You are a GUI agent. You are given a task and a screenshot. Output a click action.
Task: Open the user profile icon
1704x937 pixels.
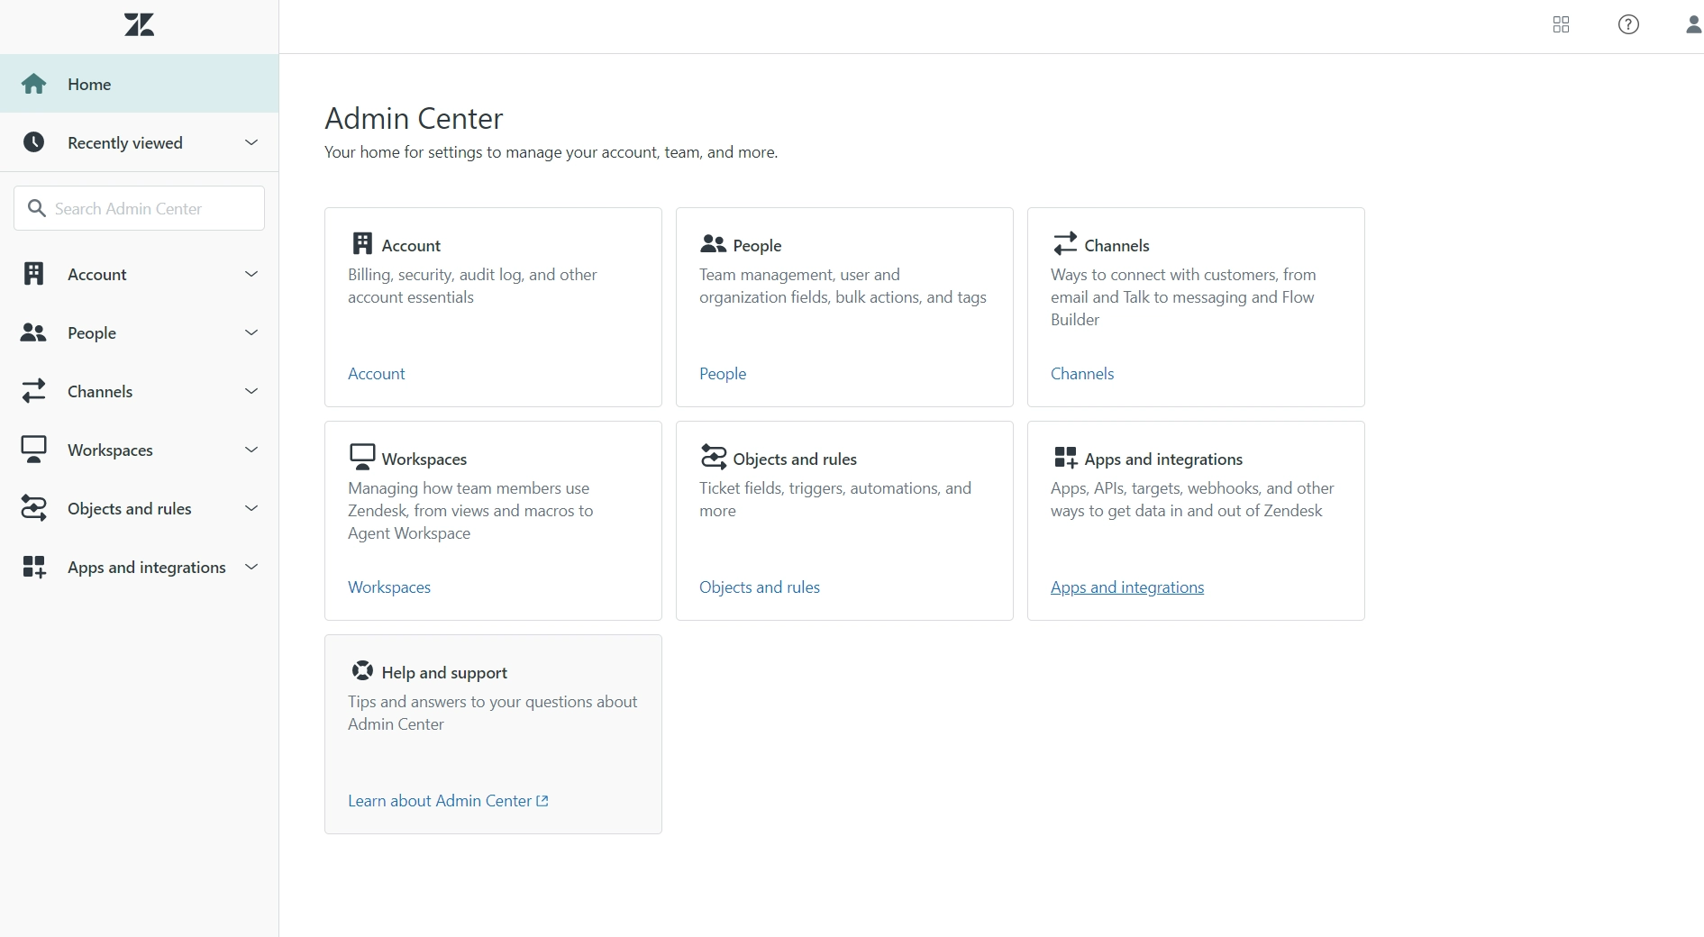click(x=1694, y=25)
